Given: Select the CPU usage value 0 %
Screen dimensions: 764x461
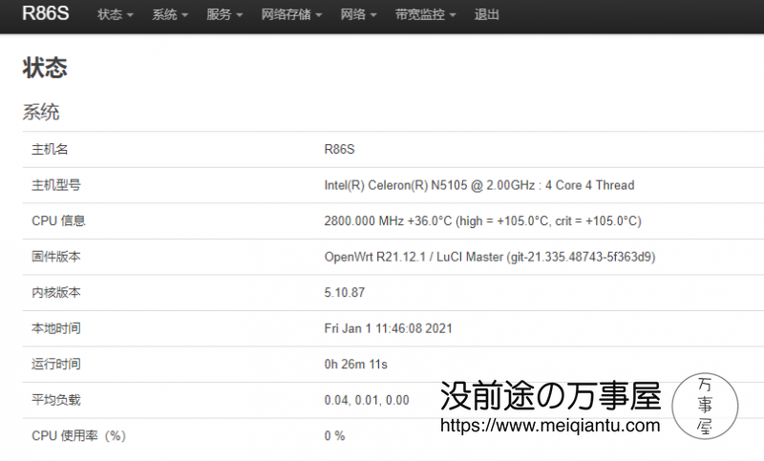Looking at the screenshot, I should pyautogui.click(x=335, y=435).
